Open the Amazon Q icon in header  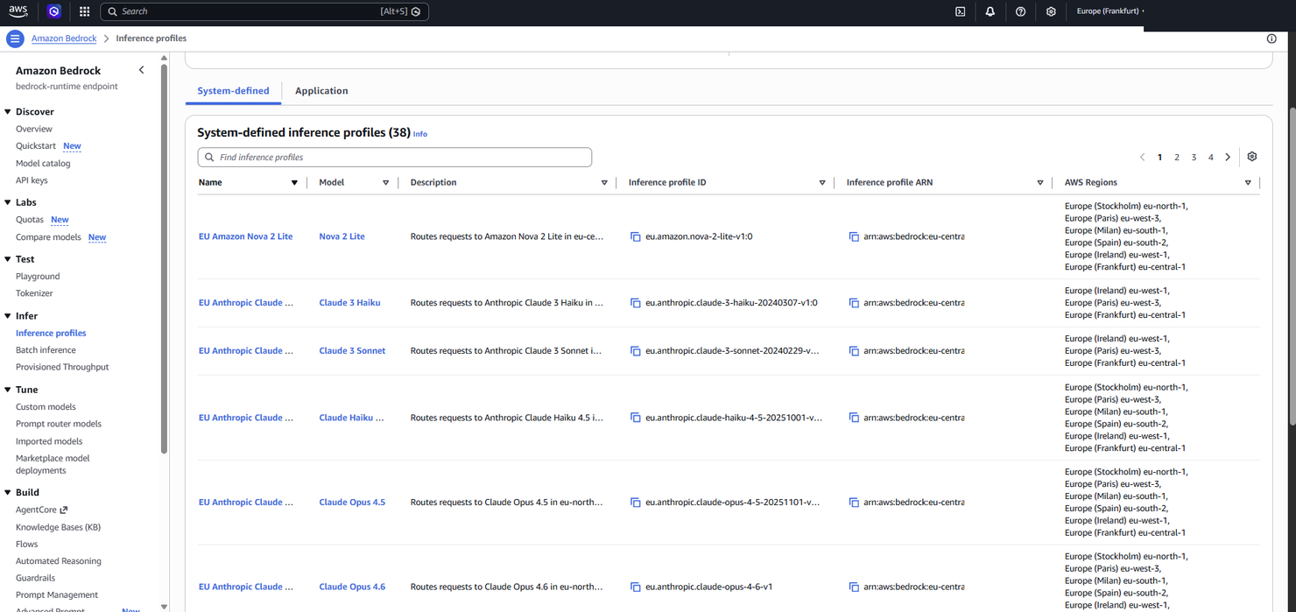pyautogui.click(x=54, y=11)
